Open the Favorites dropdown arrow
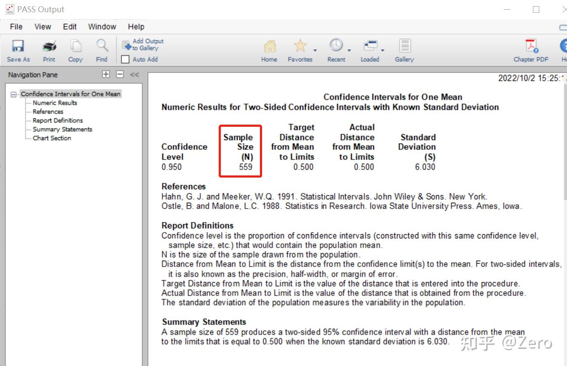The height and width of the screenshot is (366, 567). click(x=315, y=50)
